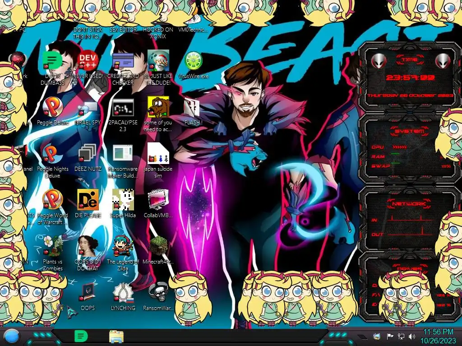Click the Start orb on the taskbar
This screenshot has width=462, height=346.
[12, 337]
